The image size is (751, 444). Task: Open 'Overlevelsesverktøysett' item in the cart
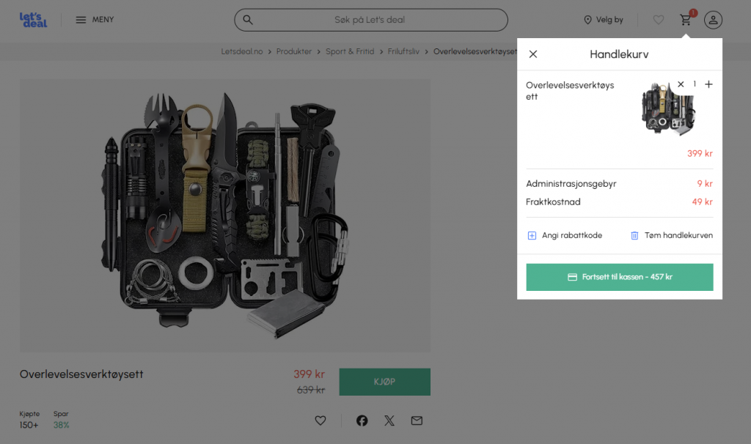point(569,90)
